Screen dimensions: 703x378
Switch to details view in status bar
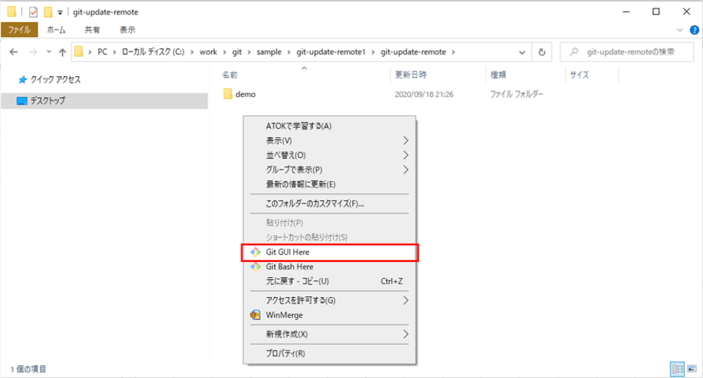678,369
